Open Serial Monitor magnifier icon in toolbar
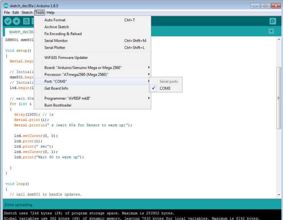The width and height of the screenshot is (283, 220). pyautogui.click(x=273, y=21)
